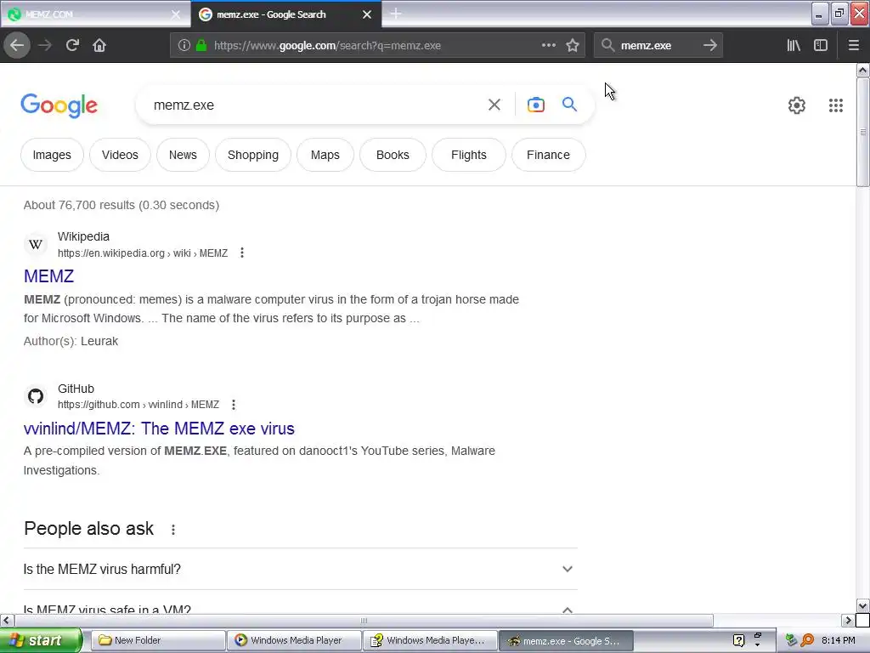Click the Google search input field
The width and height of the screenshot is (870, 653).
(x=316, y=105)
